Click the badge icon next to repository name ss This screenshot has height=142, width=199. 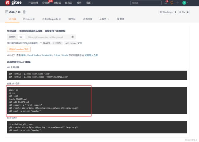[x=24, y=12]
